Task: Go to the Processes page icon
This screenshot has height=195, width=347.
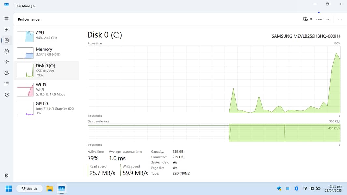Action: point(7,30)
